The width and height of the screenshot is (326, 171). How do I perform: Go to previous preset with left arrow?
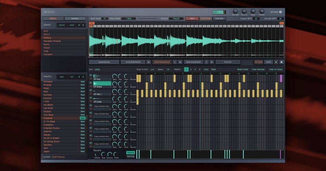[x=79, y=77]
